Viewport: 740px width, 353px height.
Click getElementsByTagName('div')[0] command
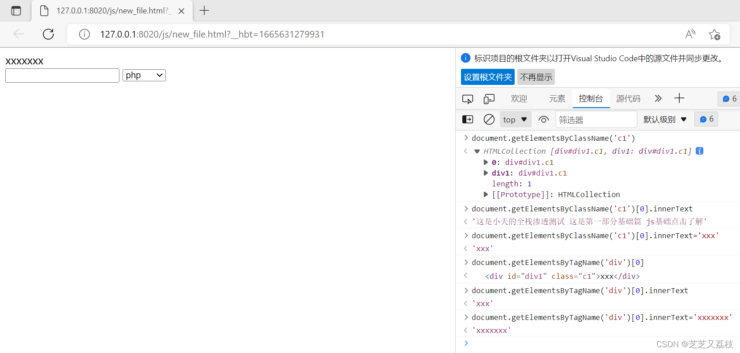(558, 262)
